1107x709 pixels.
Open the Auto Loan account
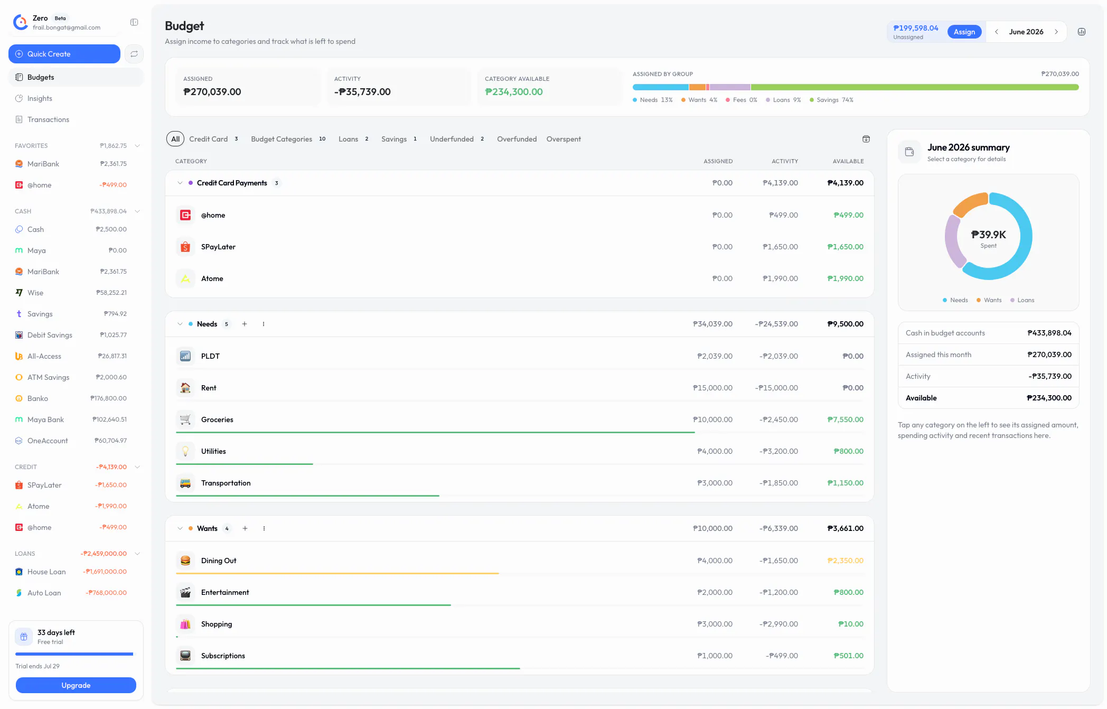click(x=76, y=593)
